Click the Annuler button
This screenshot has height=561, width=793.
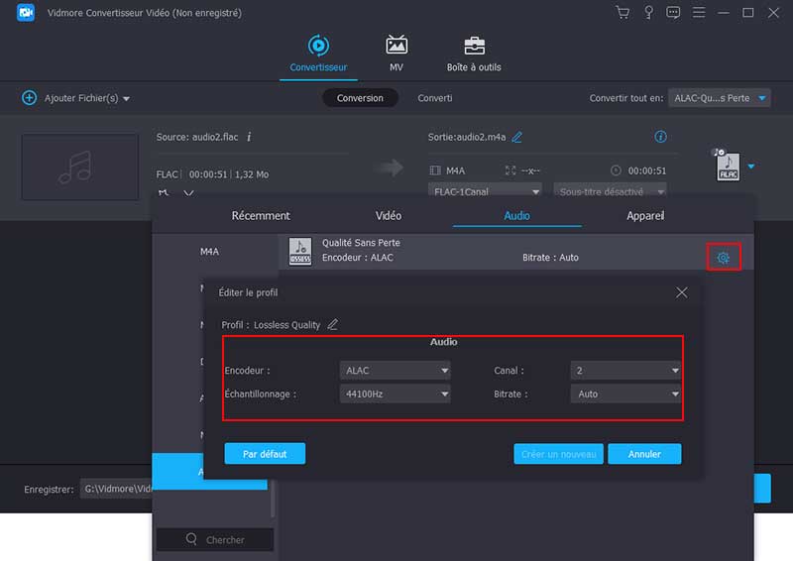click(644, 454)
